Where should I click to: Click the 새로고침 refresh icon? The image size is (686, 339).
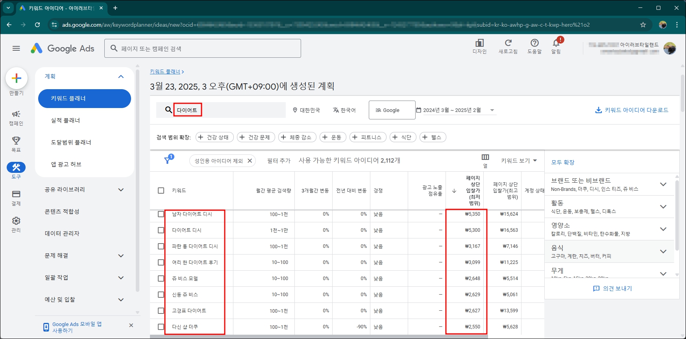pyautogui.click(x=508, y=43)
